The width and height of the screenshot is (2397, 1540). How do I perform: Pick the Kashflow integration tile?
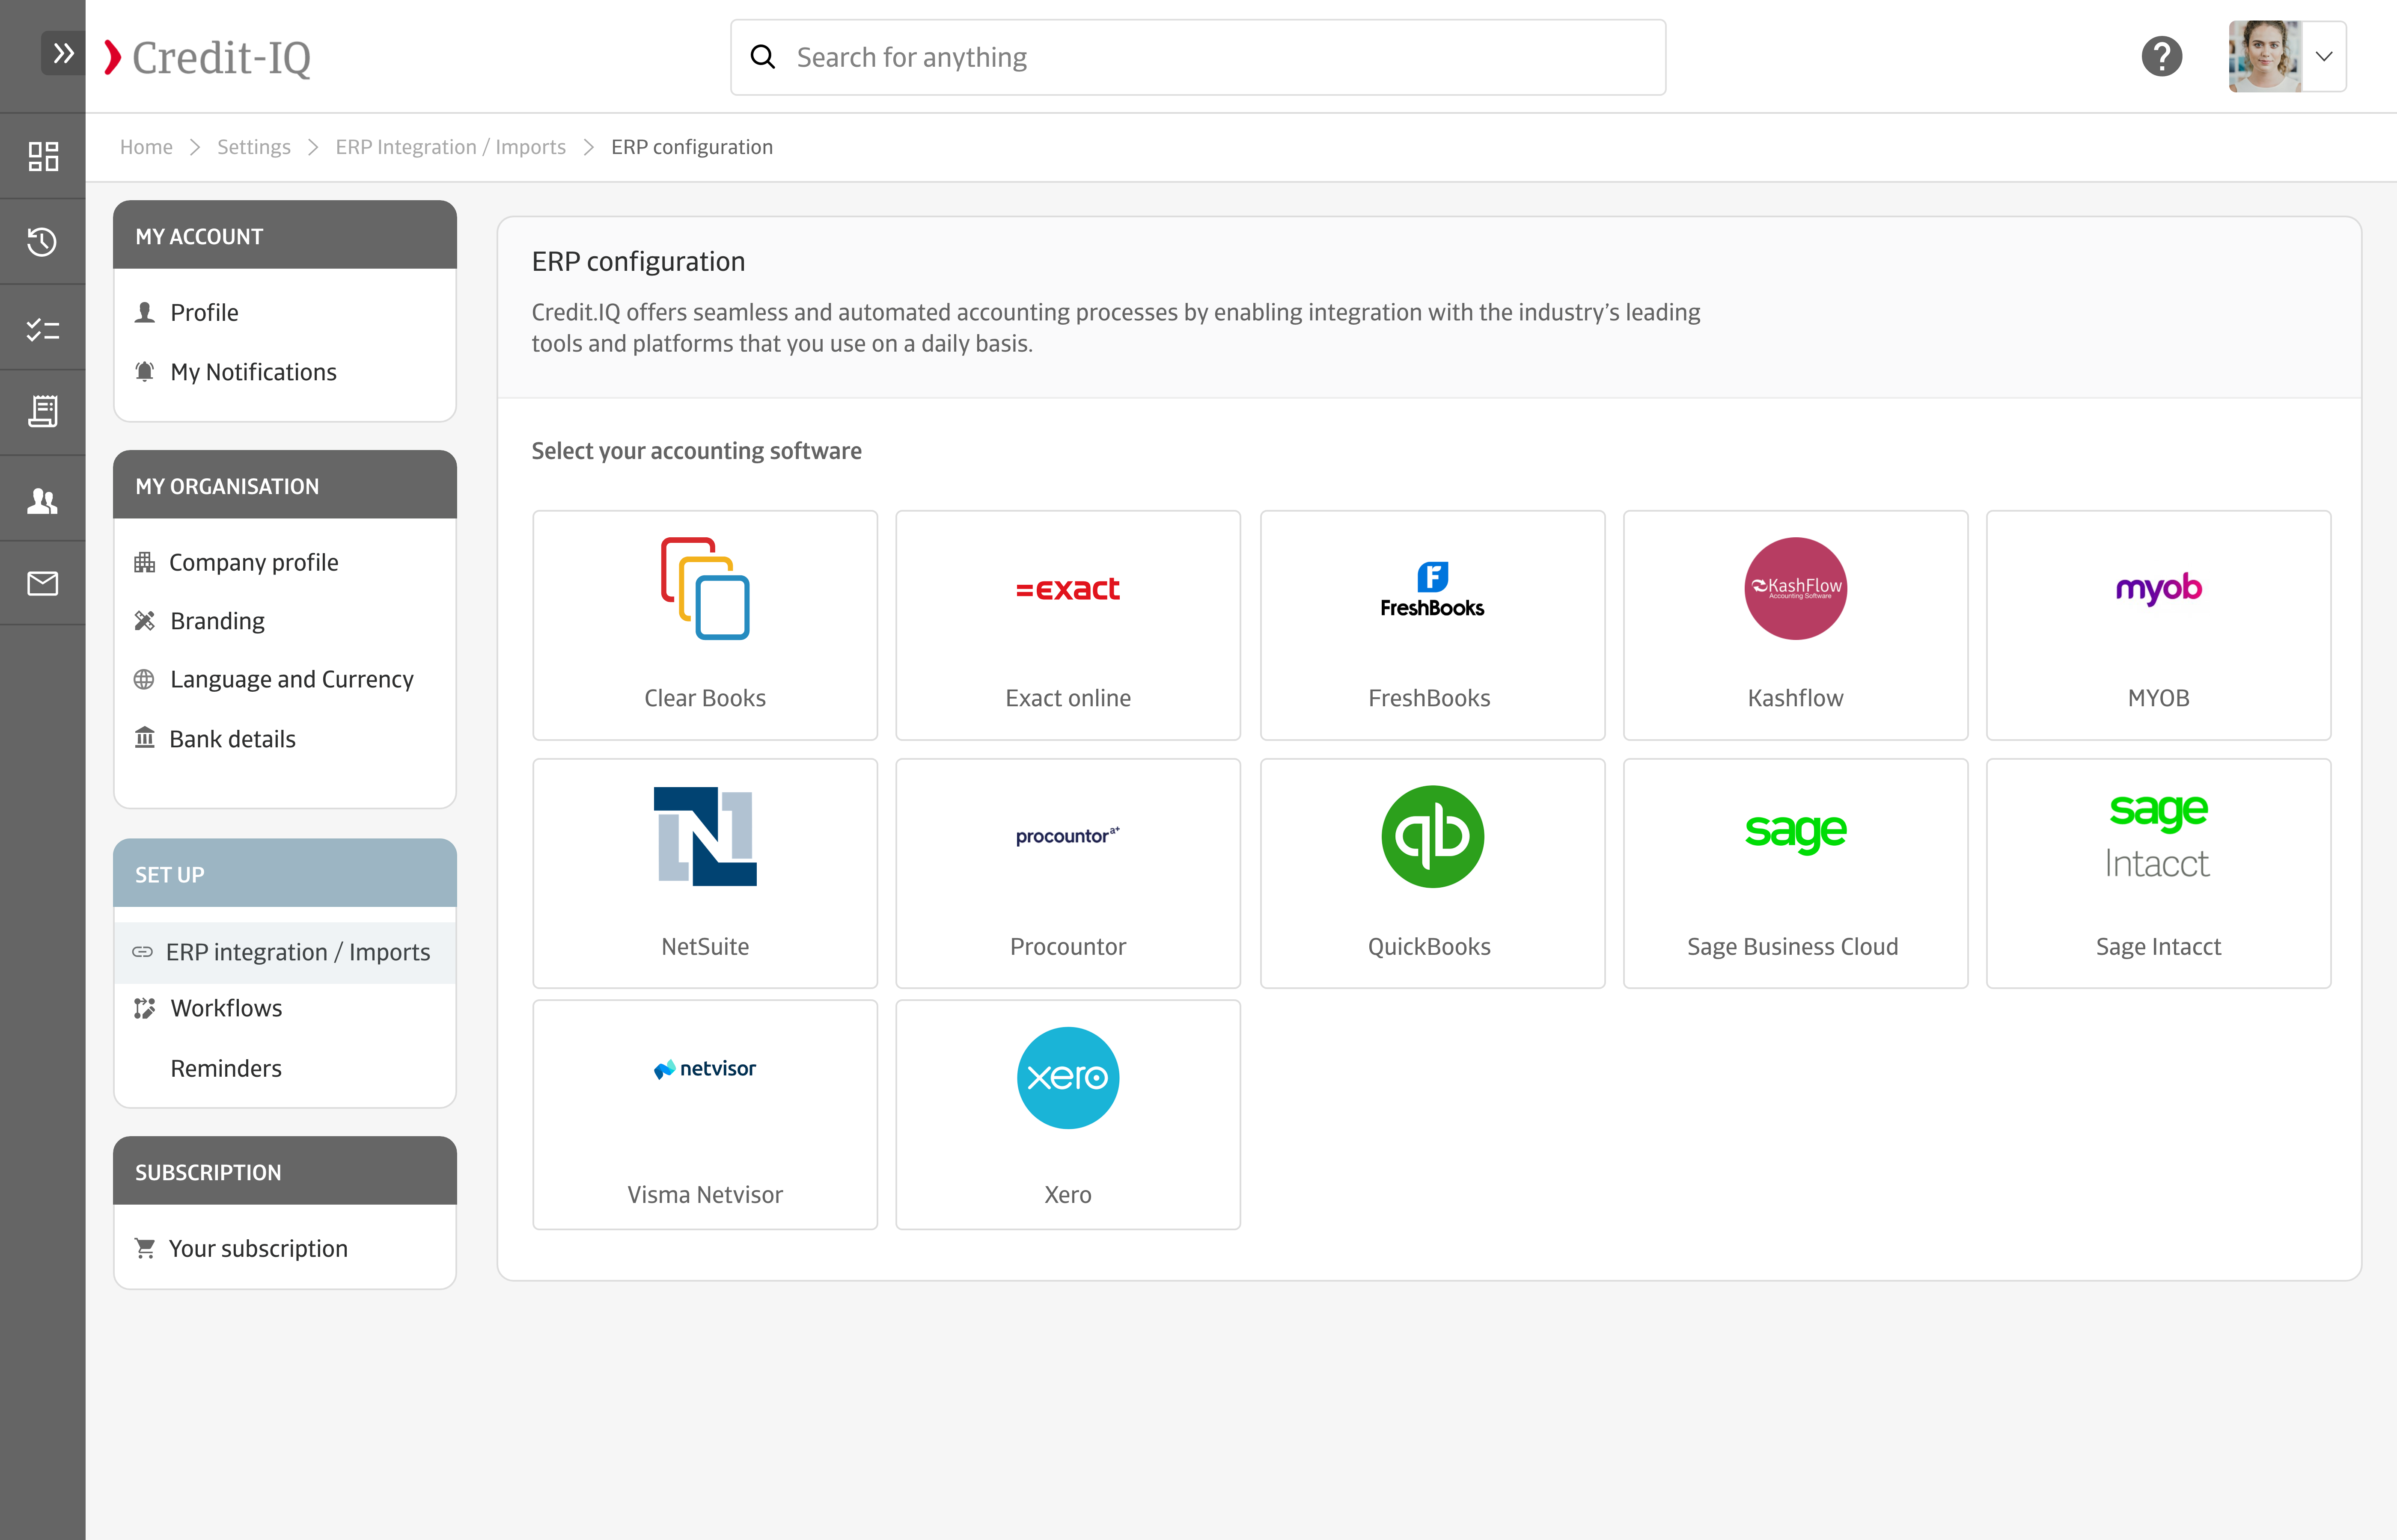(1795, 625)
